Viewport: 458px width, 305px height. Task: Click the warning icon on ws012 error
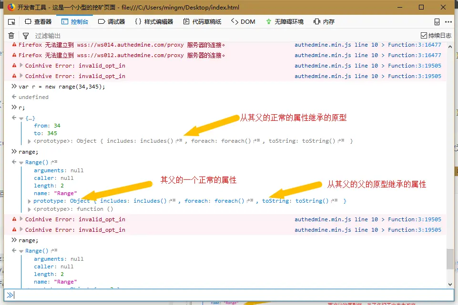click(x=14, y=55)
